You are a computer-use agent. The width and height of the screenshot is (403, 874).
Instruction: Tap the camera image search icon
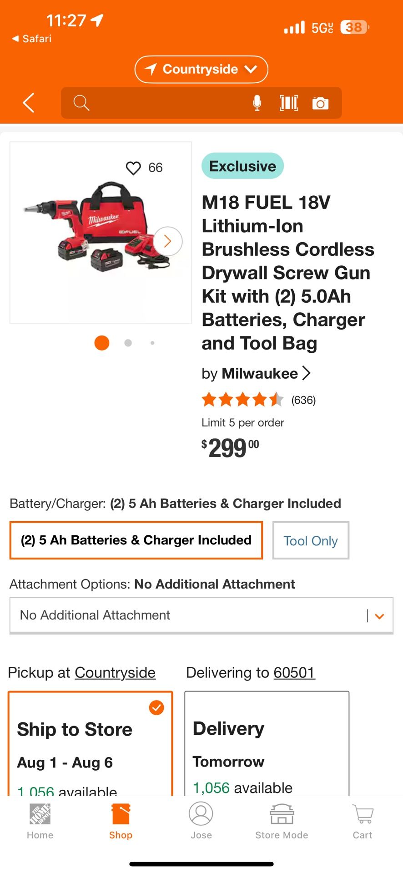pyautogui.click(x=320, y=104)
